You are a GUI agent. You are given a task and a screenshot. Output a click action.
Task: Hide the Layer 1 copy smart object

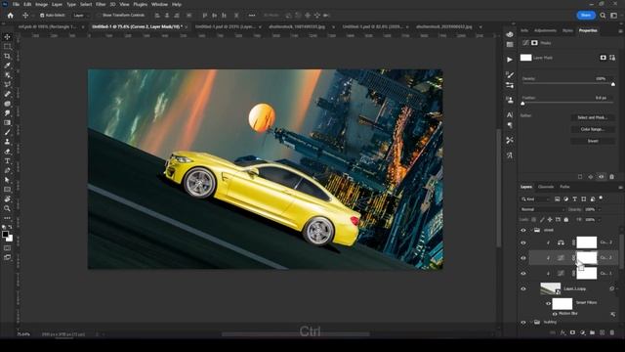point(523,289)
